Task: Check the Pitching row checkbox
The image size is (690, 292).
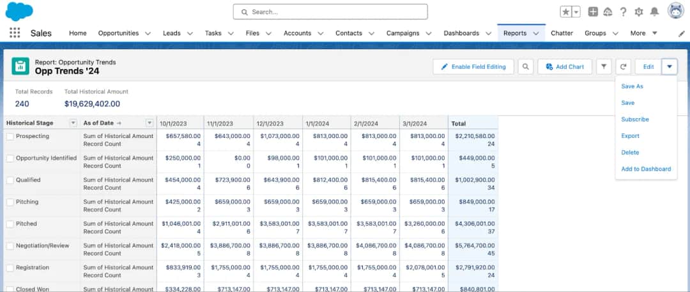Action: (x=10, y=203)
